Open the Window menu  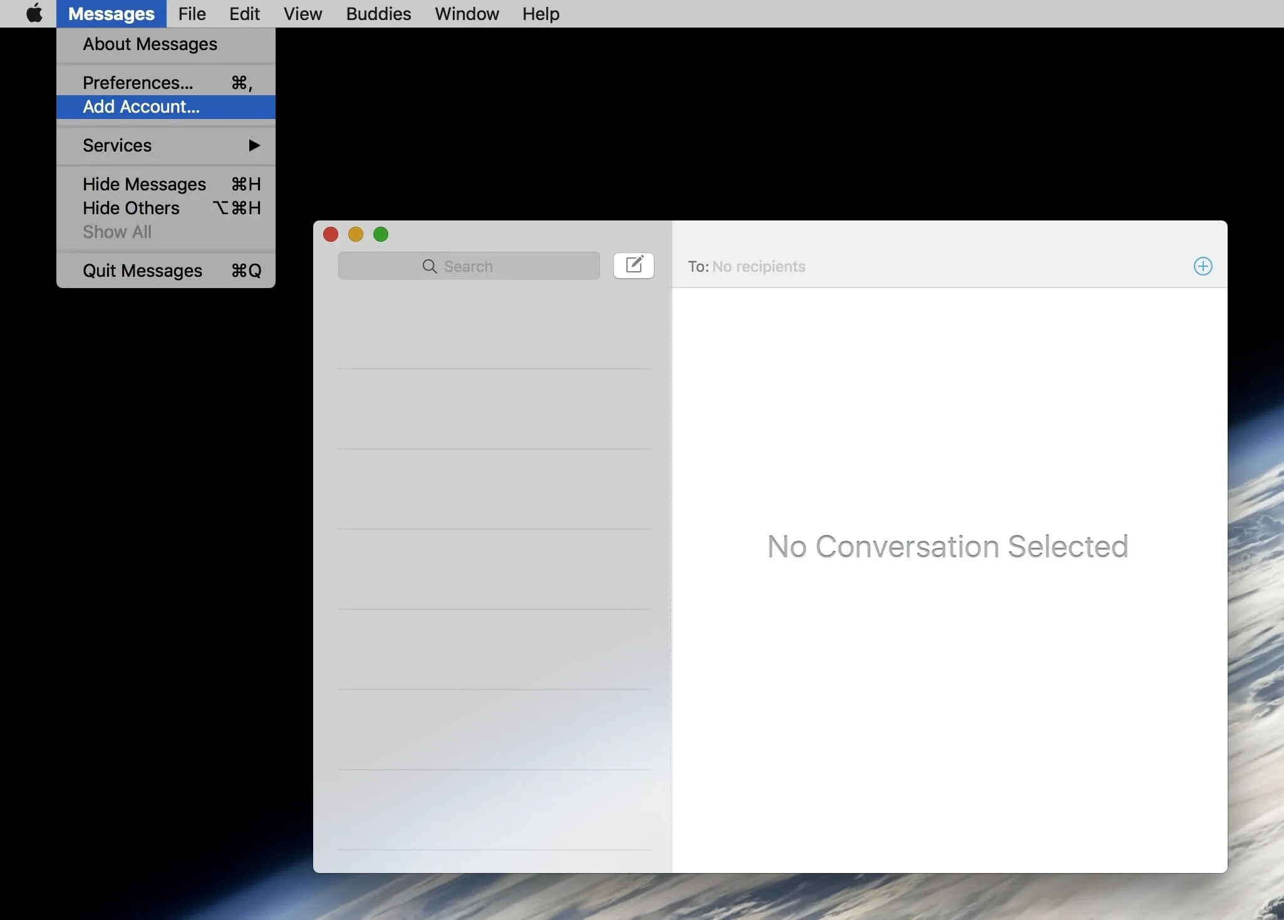click(467, 14)
